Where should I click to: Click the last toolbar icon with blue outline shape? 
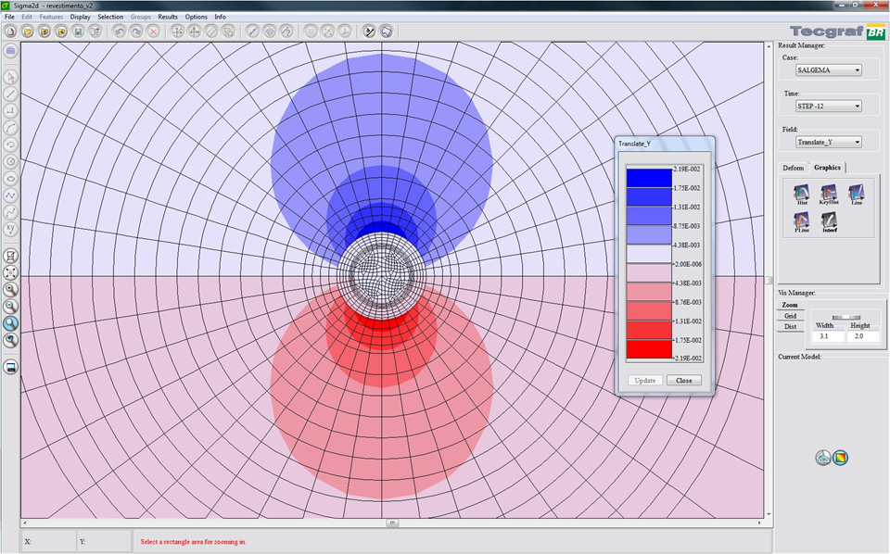click(x=386, y=31)
